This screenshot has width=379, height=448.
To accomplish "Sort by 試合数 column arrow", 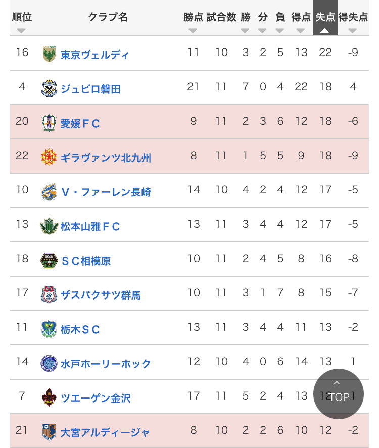I will (x=221, y=30).
